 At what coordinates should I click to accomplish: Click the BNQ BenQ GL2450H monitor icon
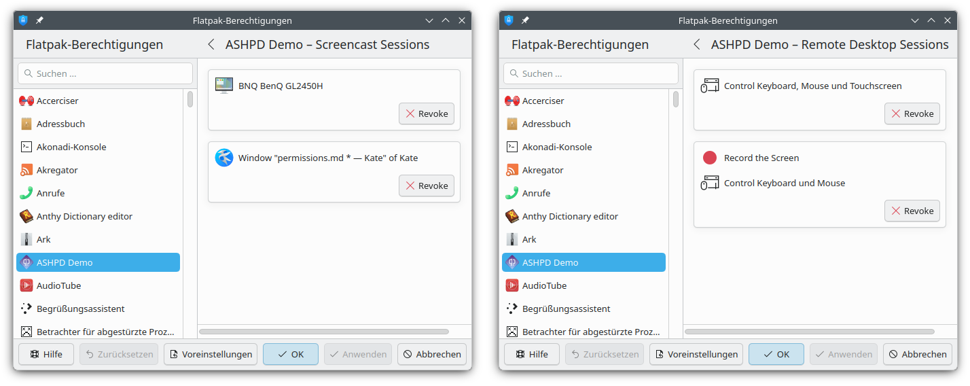tap(224, 86)
